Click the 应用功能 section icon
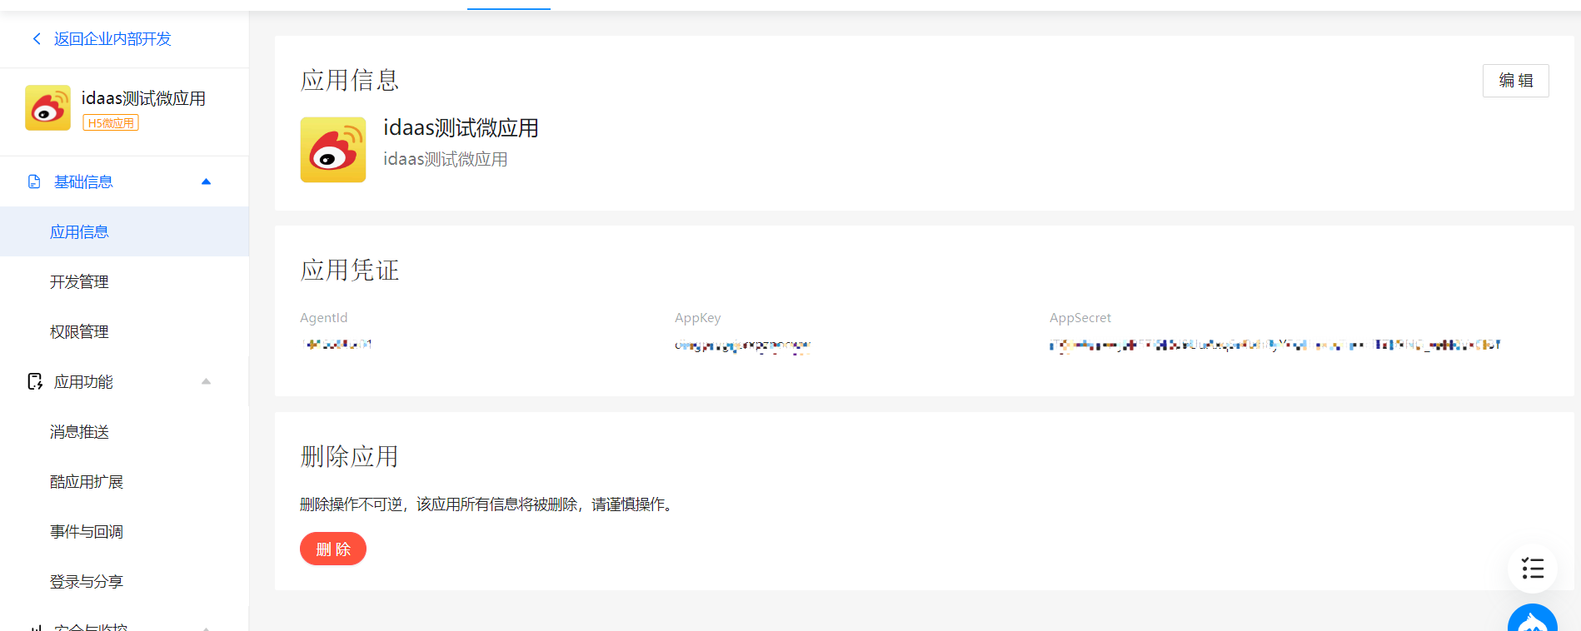Viewport: 1581px width, 631px height. tap(35, 381)
